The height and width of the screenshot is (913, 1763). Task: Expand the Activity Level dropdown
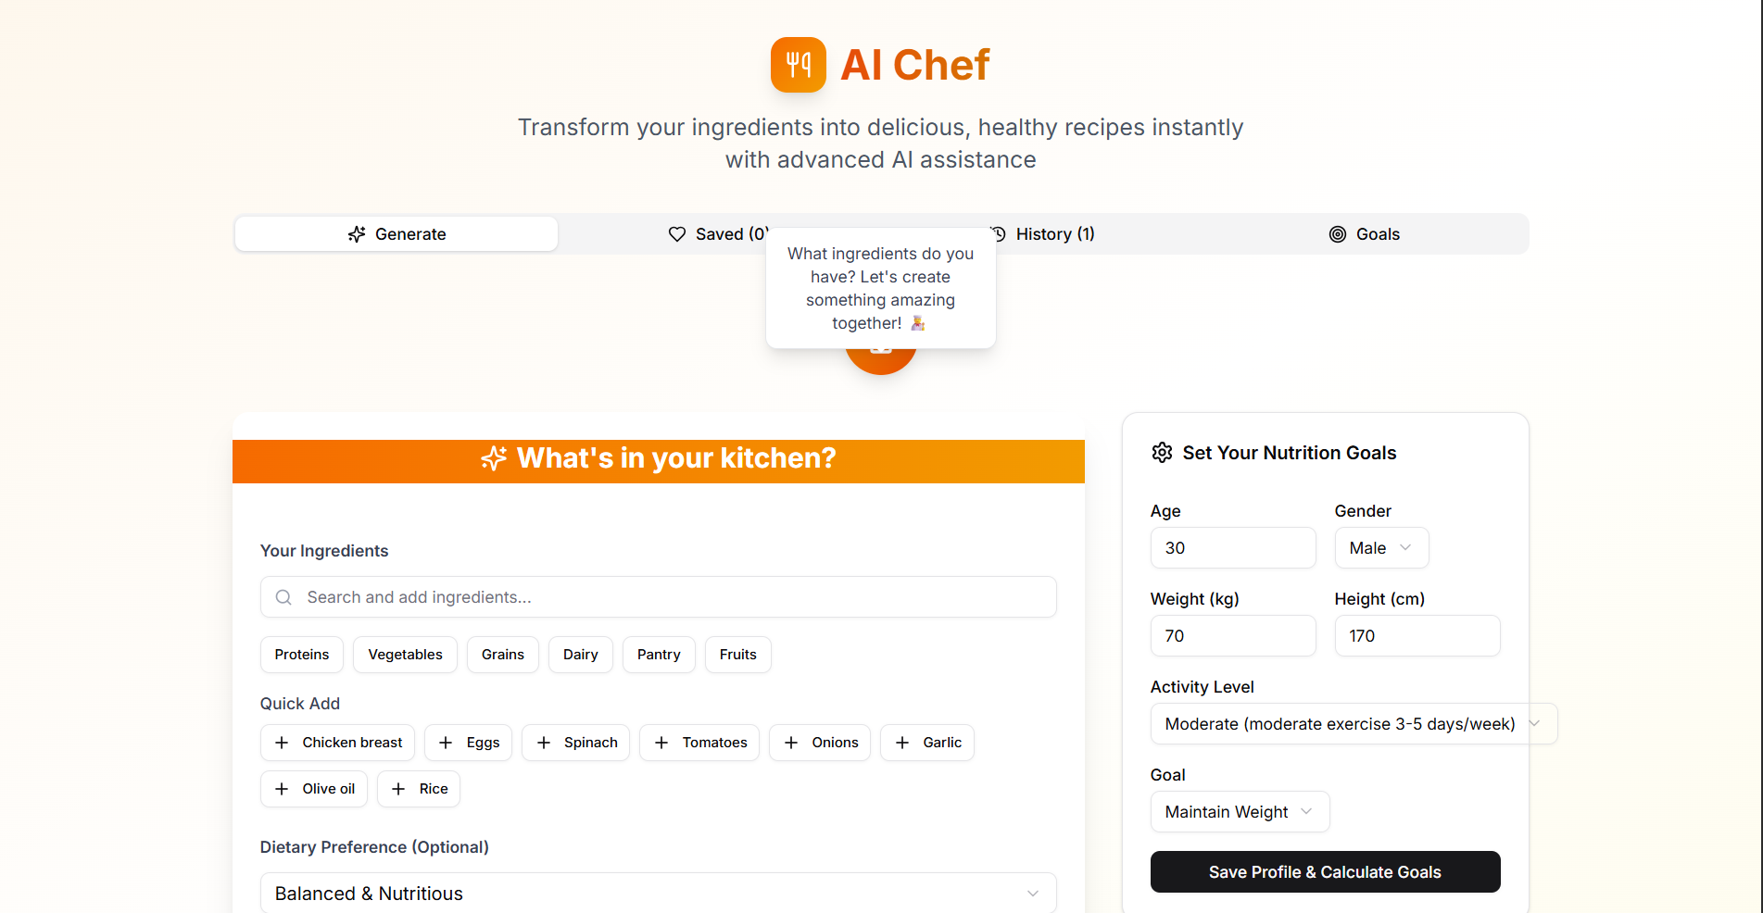[x=1354, y=724]
